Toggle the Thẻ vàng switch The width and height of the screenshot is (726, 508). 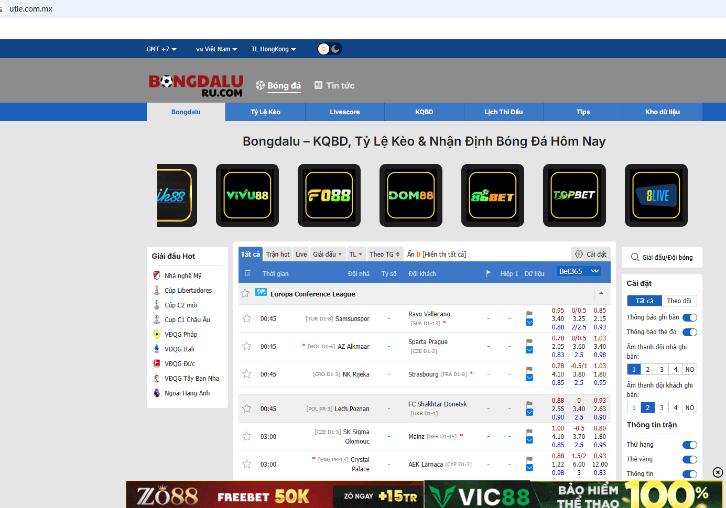tap(690, 459)
